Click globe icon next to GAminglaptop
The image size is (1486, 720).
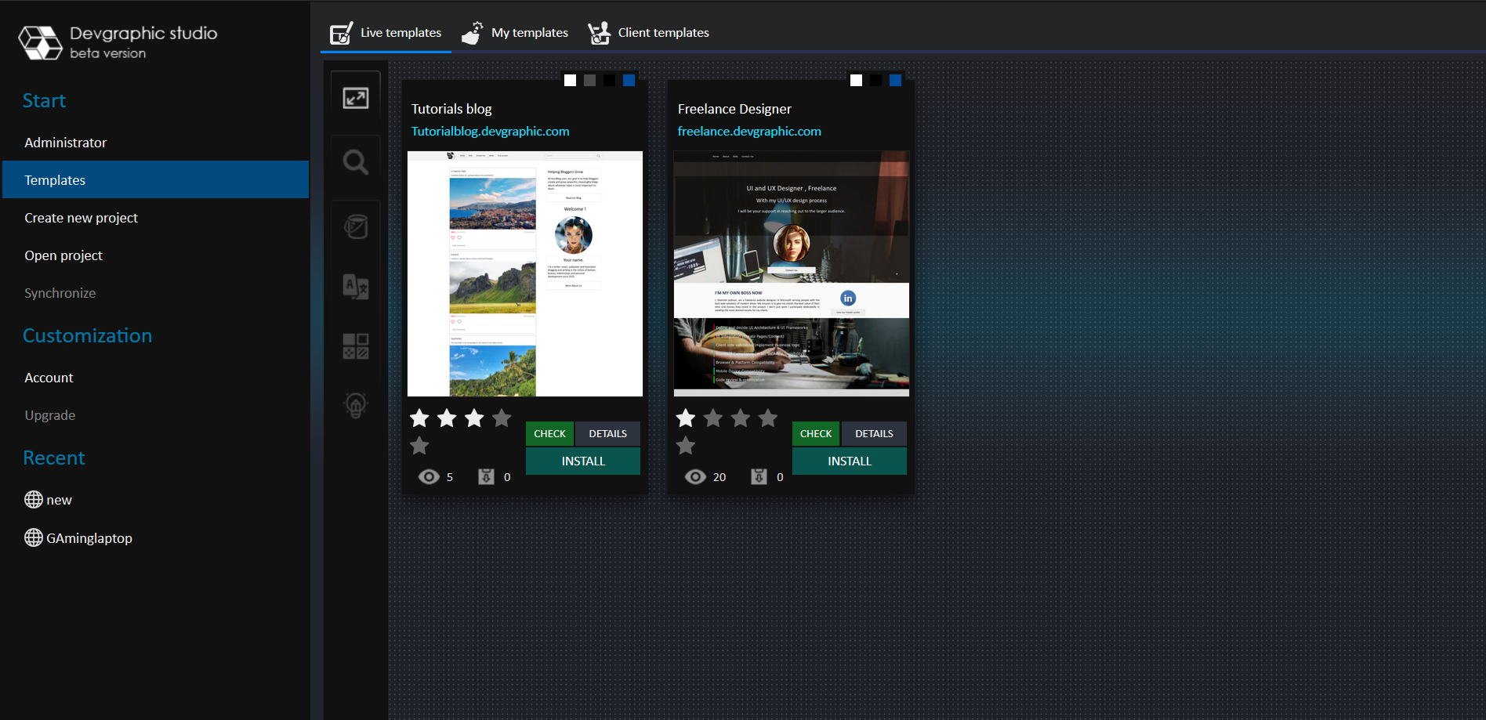tap(34, 537)
